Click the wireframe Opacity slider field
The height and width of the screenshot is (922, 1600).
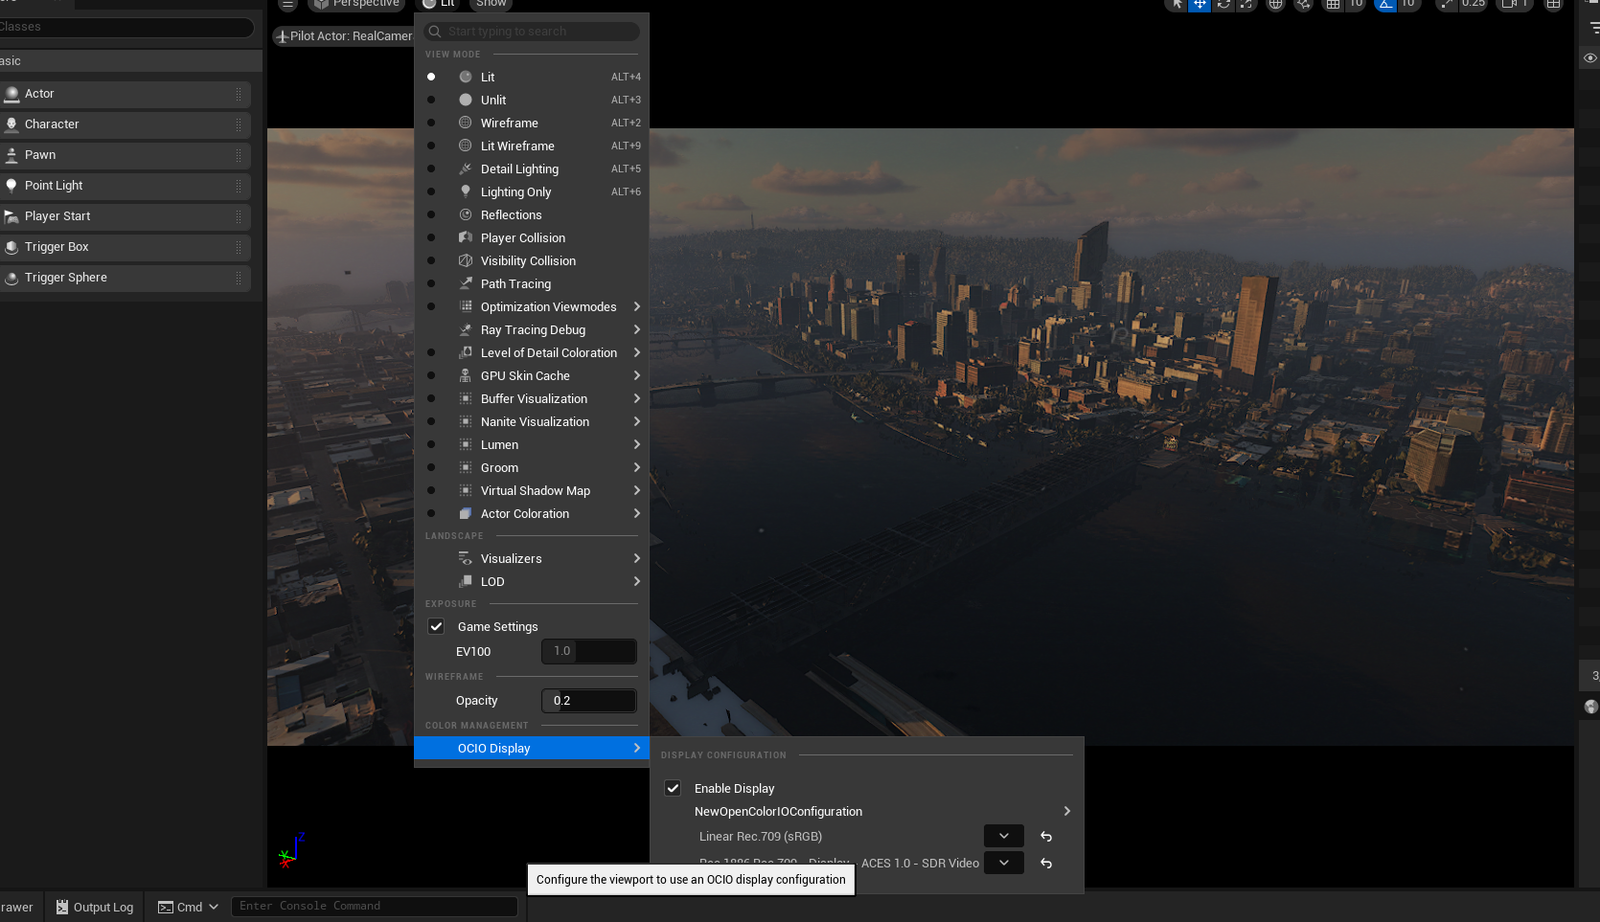coord(589,701)
